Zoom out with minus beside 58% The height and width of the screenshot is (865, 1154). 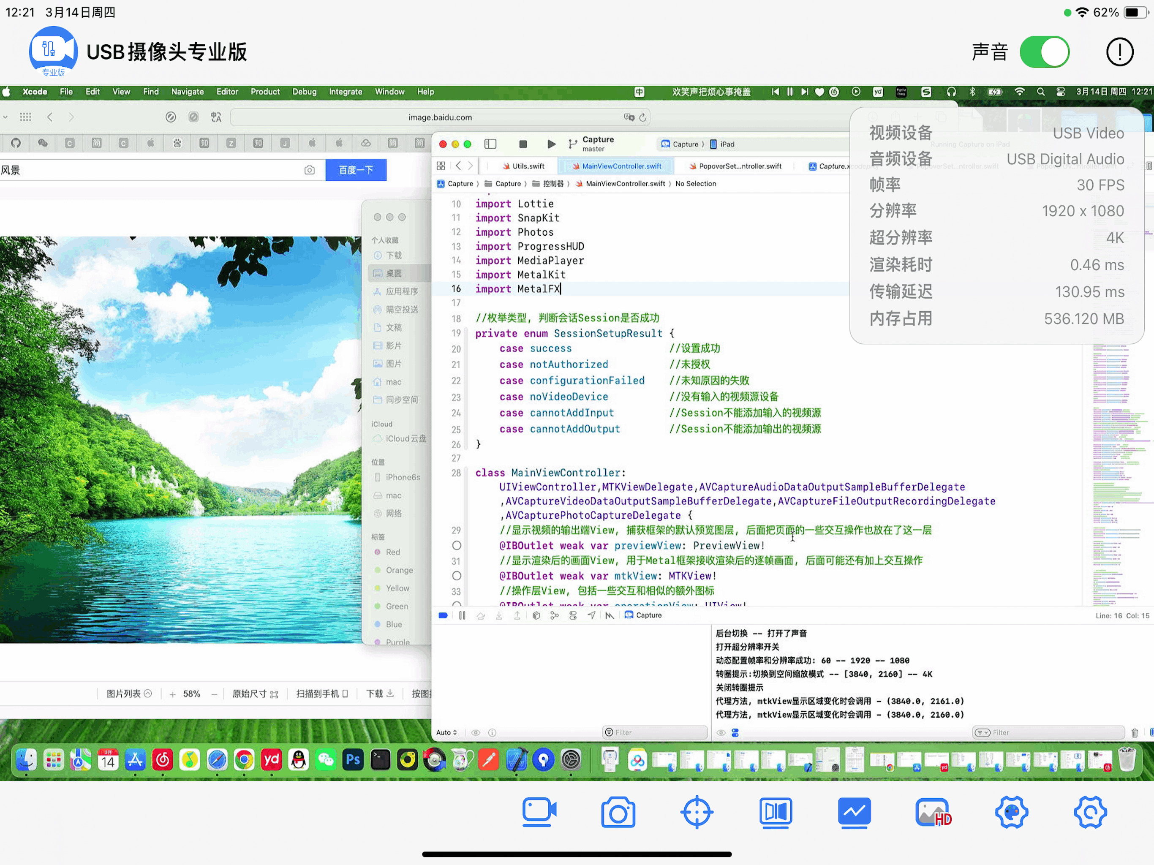tap(214, 694)
